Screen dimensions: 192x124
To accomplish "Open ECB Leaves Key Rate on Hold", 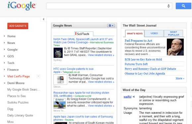I will tap(143, 59).
